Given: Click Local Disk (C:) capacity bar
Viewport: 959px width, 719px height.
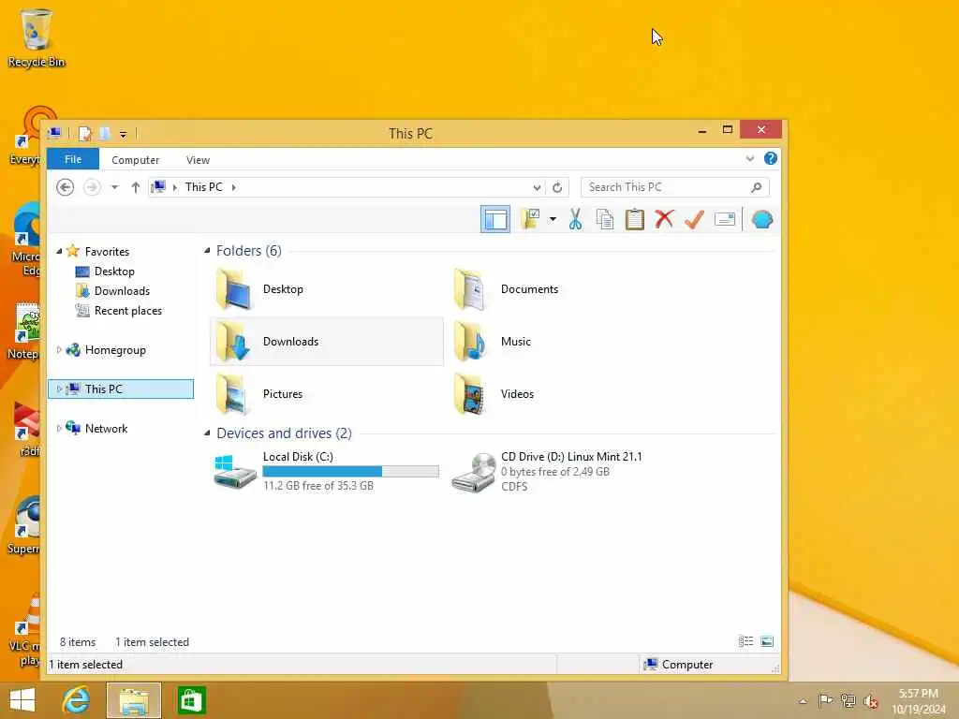Looking at the screenshot, I should pyautogui.click(x=350, y=472).
